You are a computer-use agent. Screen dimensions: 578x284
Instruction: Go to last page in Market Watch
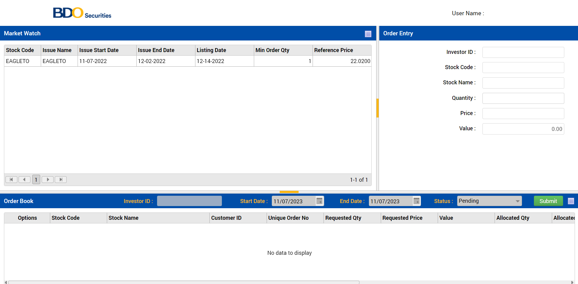(61, 180)
